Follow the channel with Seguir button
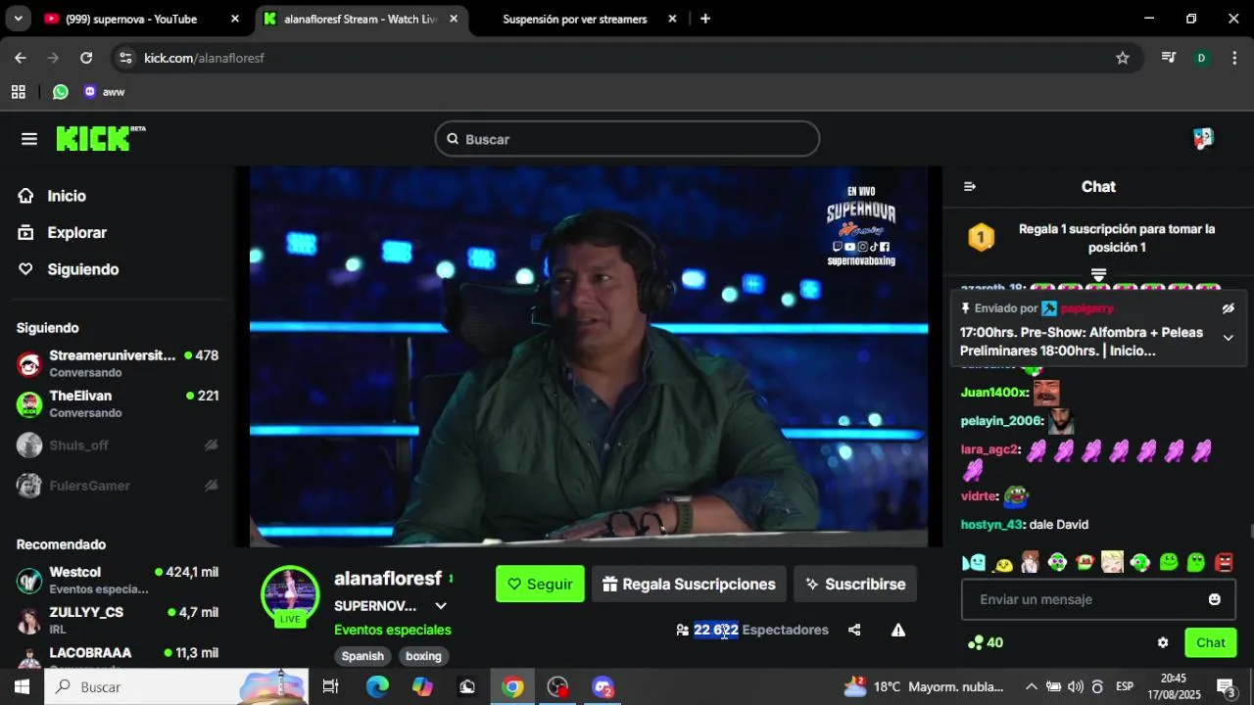The image size is (1254, 705). pyautogui.click(x=540, y=584)
